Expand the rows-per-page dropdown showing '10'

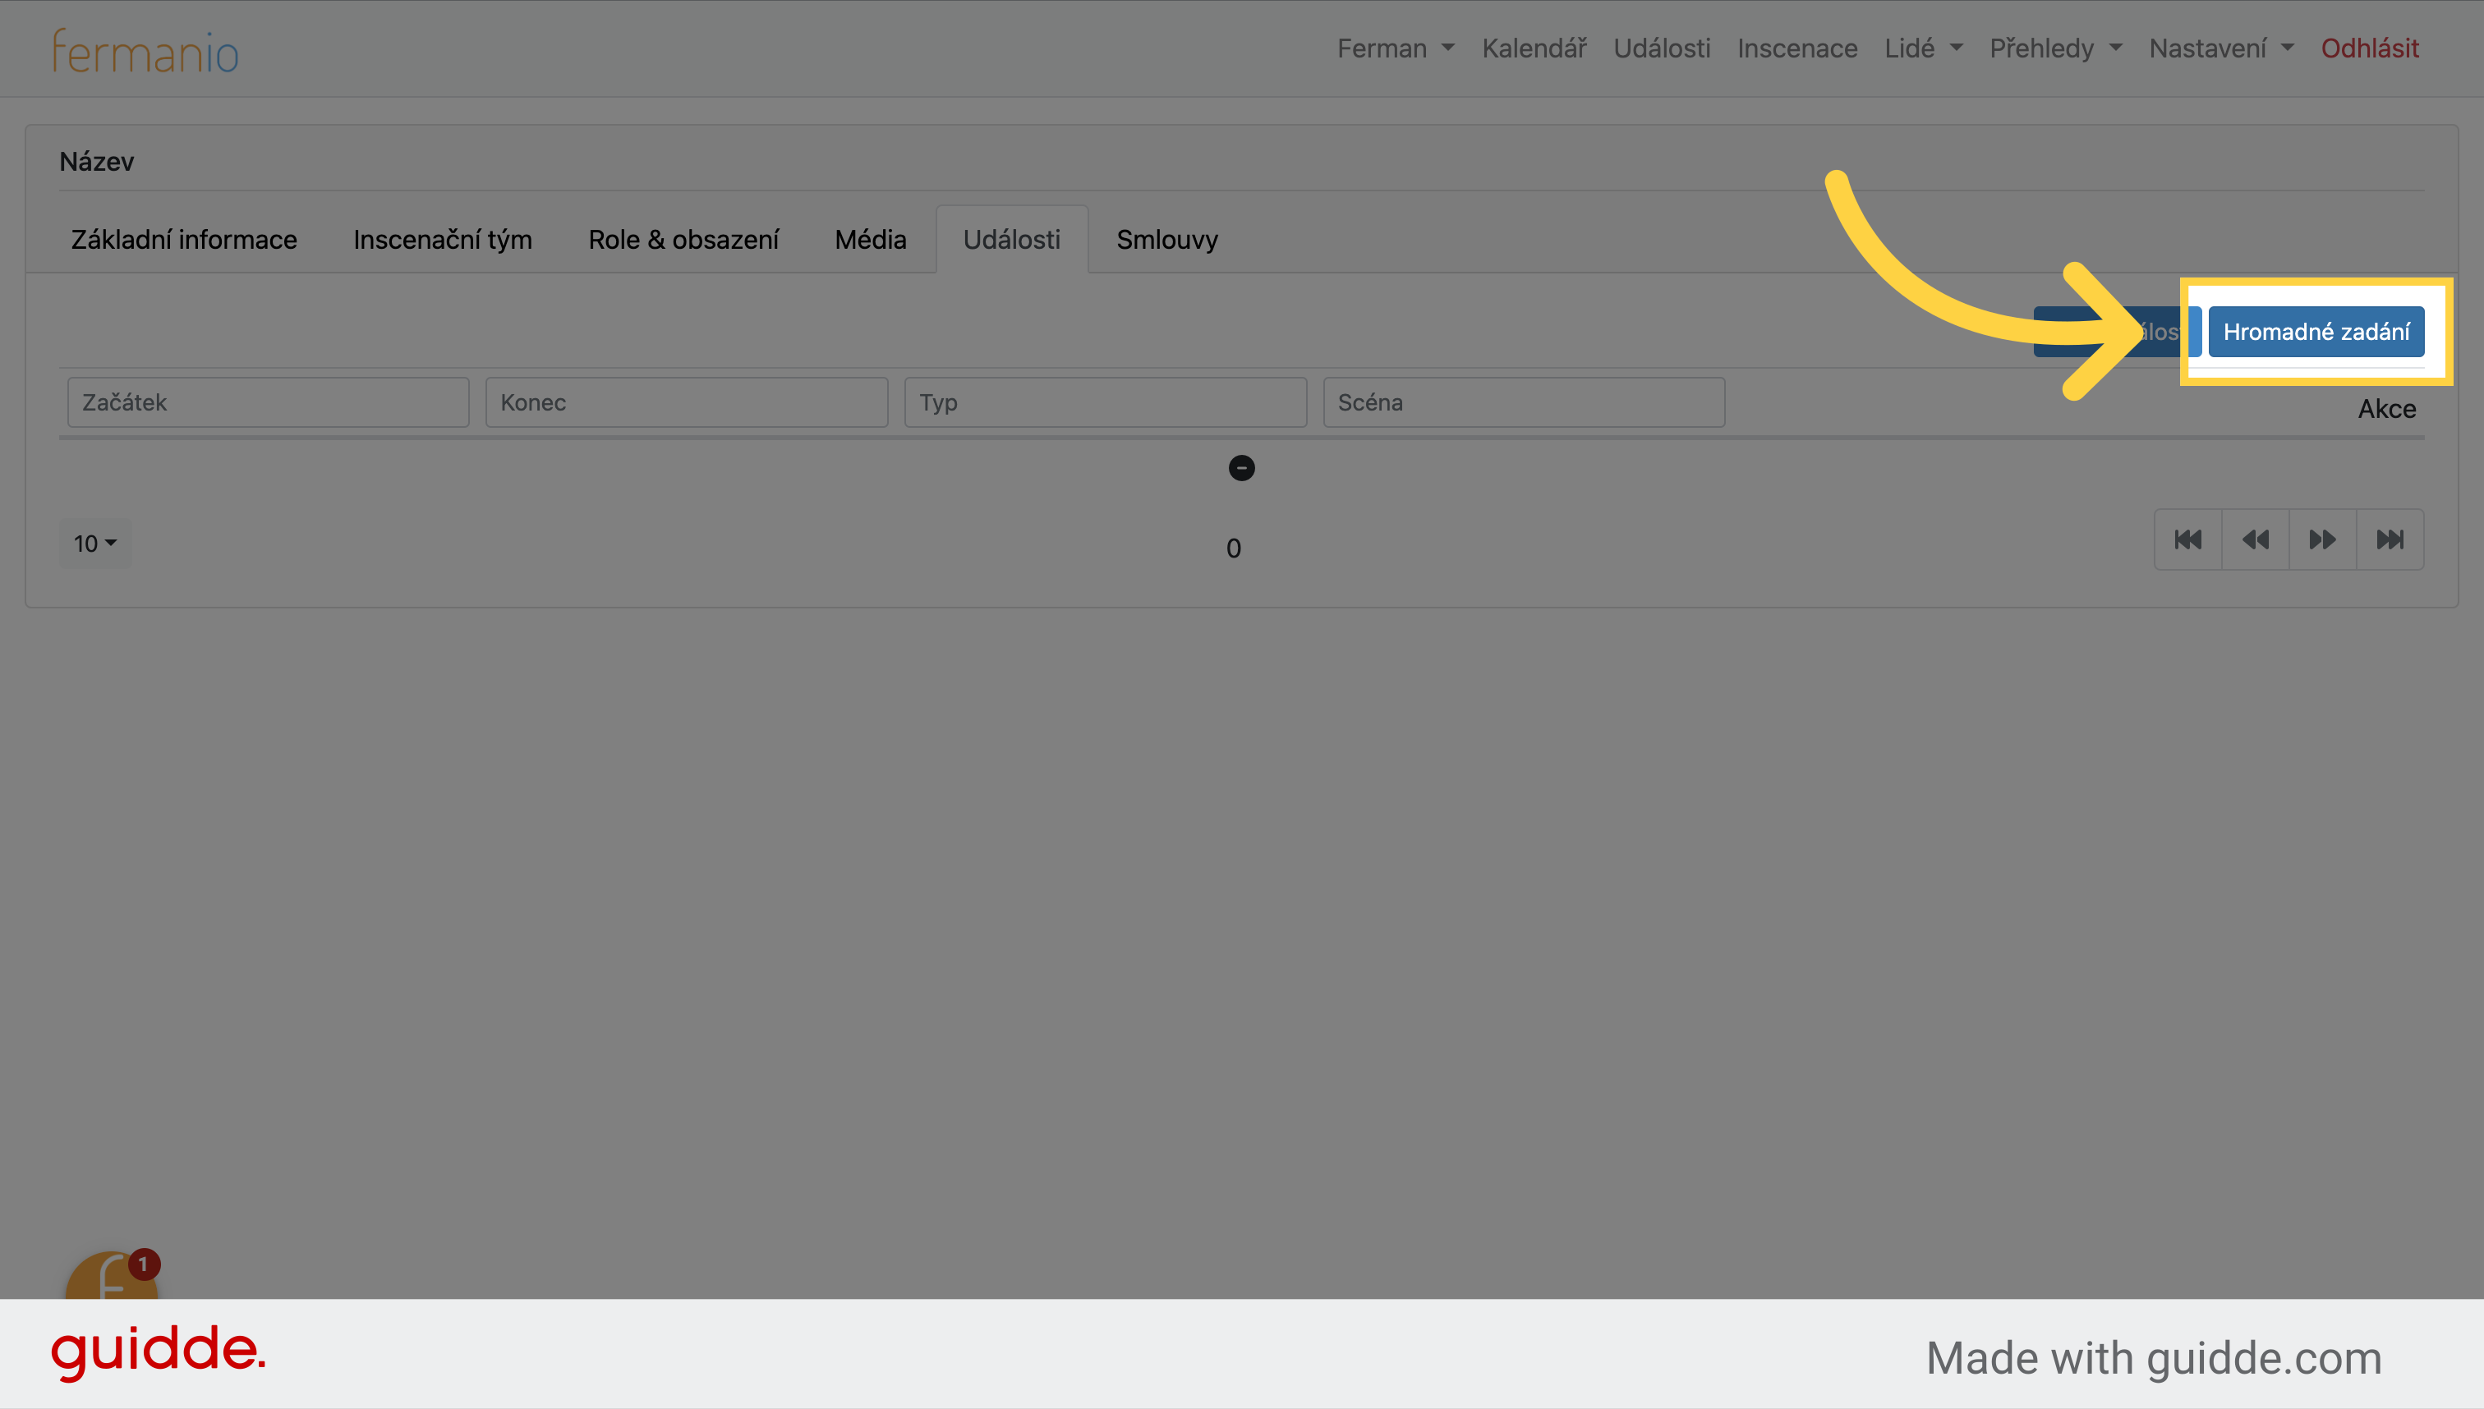(x=94, y=543)
